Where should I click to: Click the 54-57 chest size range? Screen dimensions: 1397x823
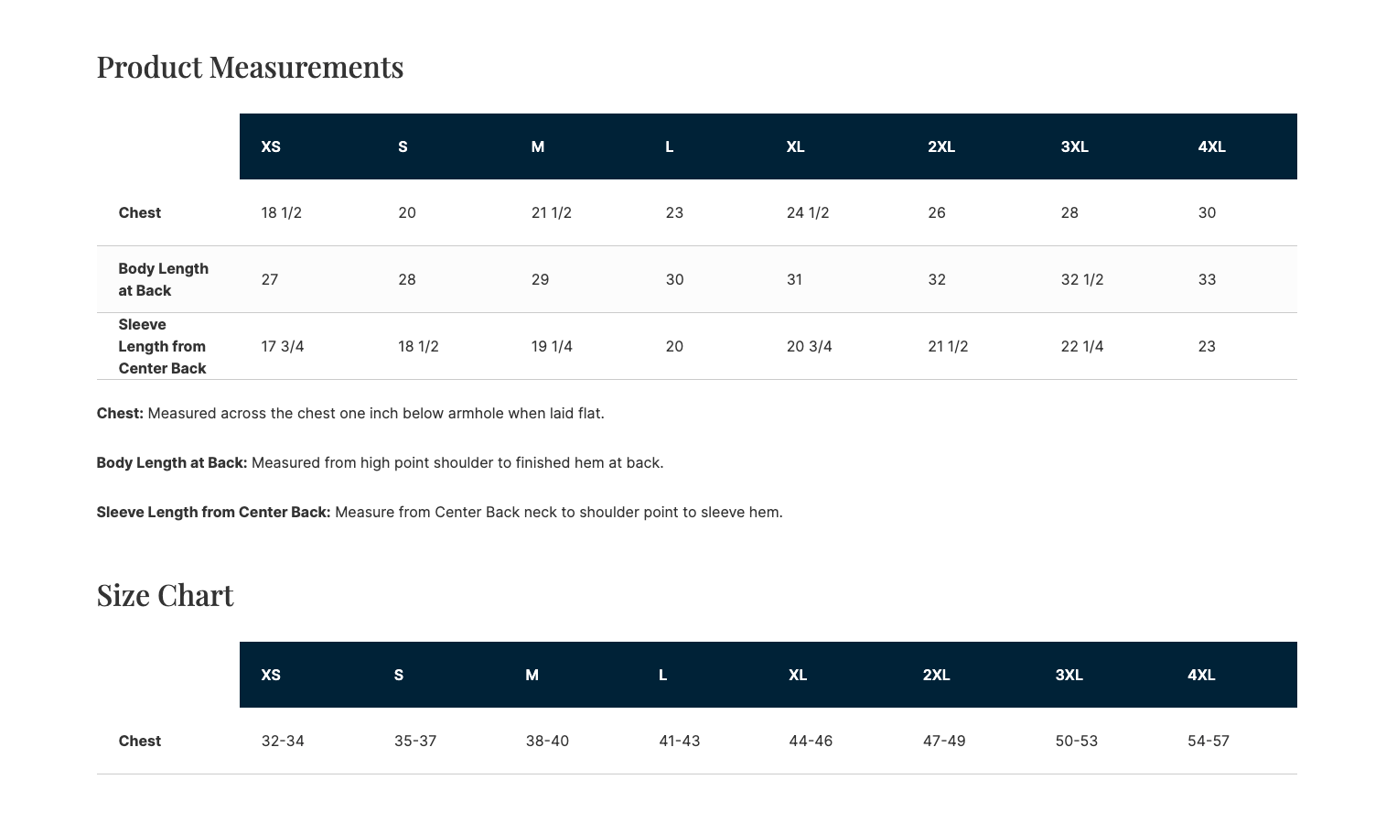pyautogui.click(x=1208, y=741)
